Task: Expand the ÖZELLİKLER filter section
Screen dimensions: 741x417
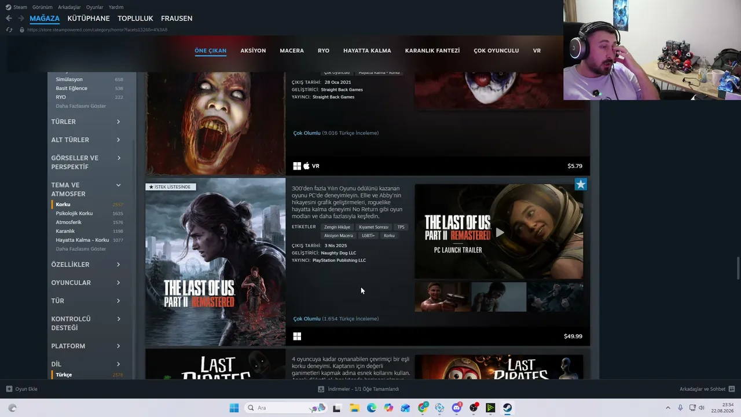Action: pyautogui.click(x=86, y=265)
